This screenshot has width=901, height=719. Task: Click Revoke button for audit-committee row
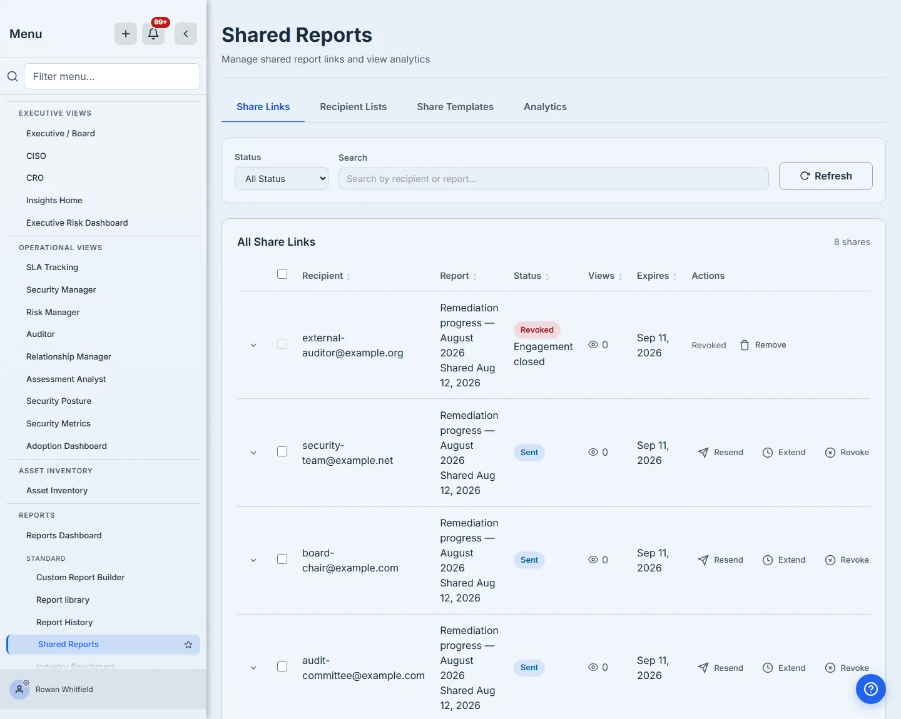point(847,668)
